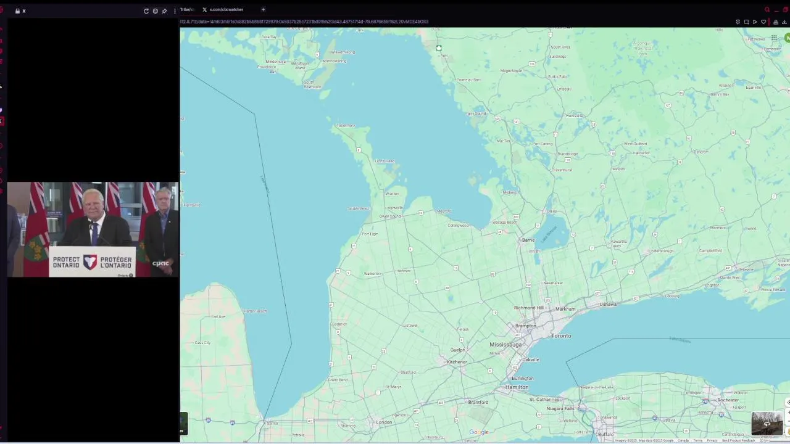Bookmark the page with the heart icon

coord(763,22)
